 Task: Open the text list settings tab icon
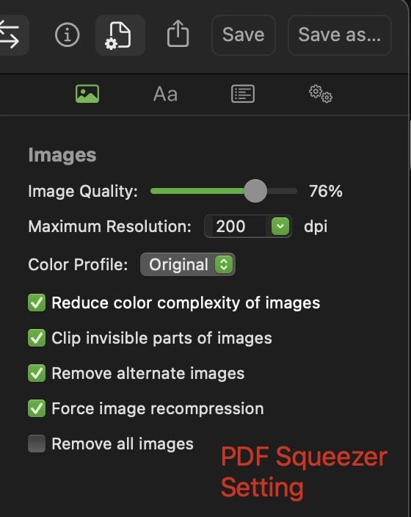pos(243,94)
